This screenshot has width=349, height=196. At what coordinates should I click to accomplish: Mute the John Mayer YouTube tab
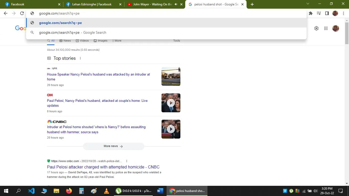(x=176, y=4)
